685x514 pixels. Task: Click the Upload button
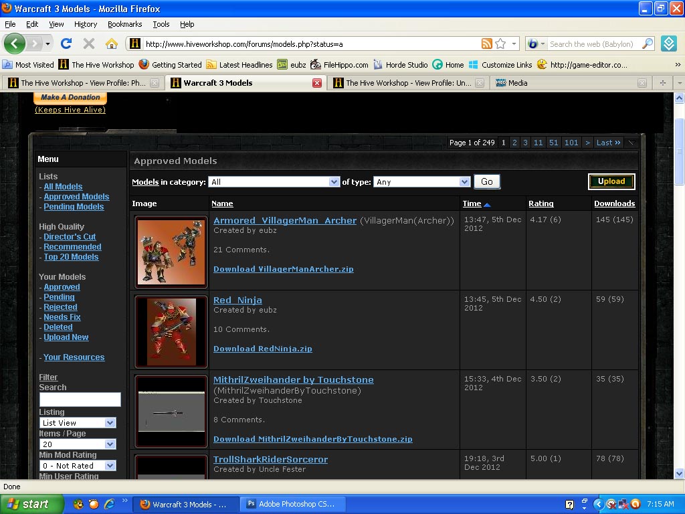611,181
